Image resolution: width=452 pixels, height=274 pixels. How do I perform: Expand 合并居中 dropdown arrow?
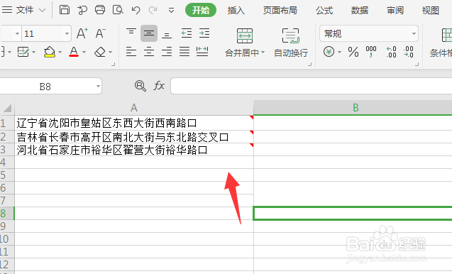pyautogui.click(x=263, y=53)
